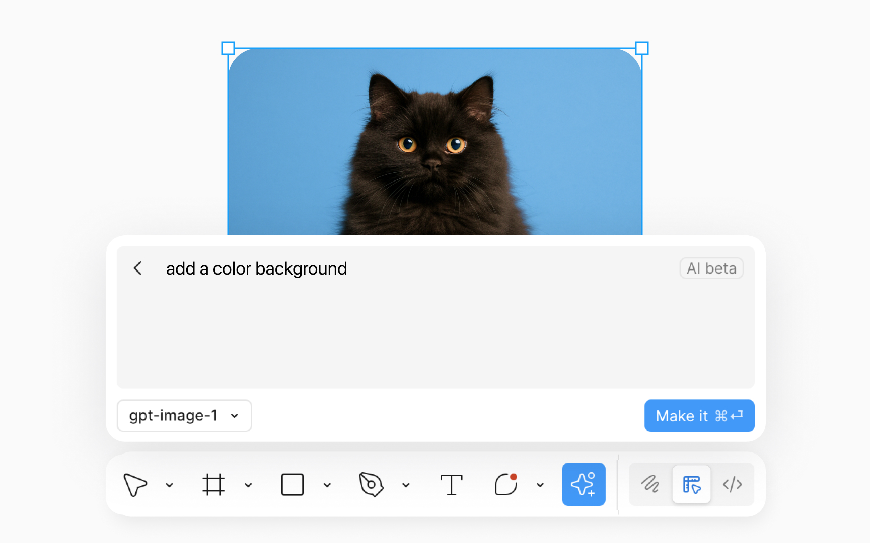Click the AI beta badge
Screen dimensions: 870x543
pos(711,268)
